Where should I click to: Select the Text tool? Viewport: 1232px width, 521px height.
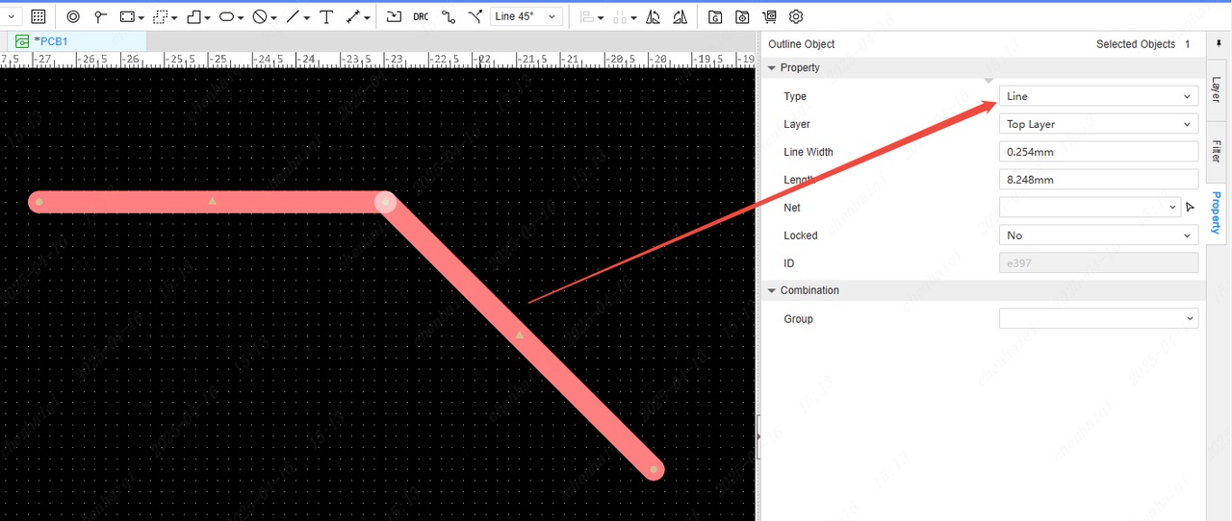click(326, 16)
